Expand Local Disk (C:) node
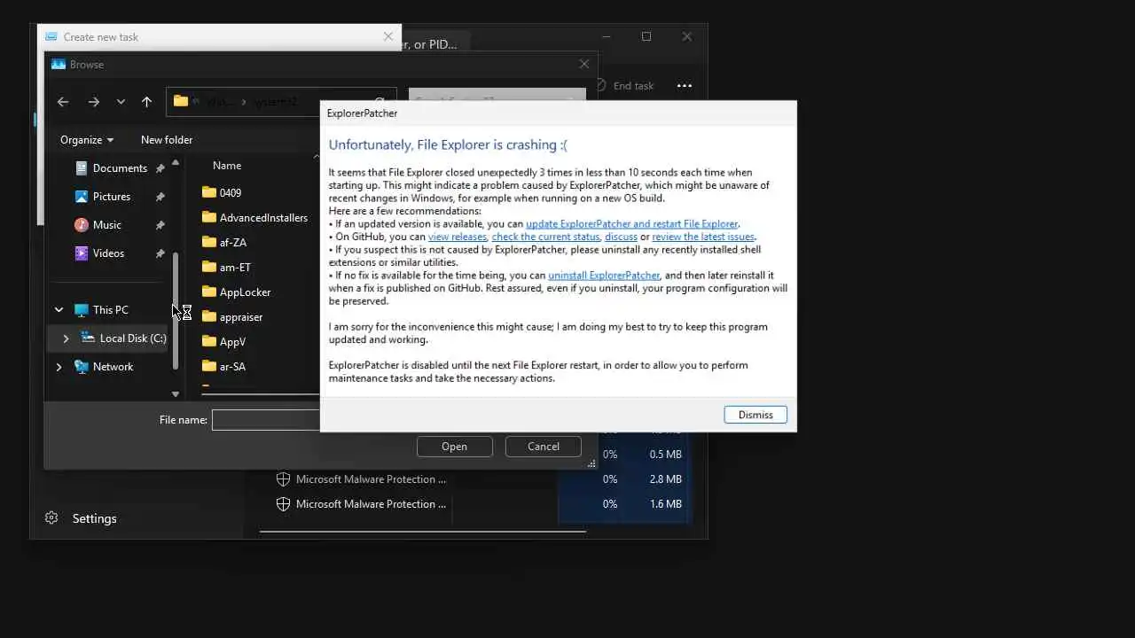This screenshot has height=638, width=1135. pos(66,338)
